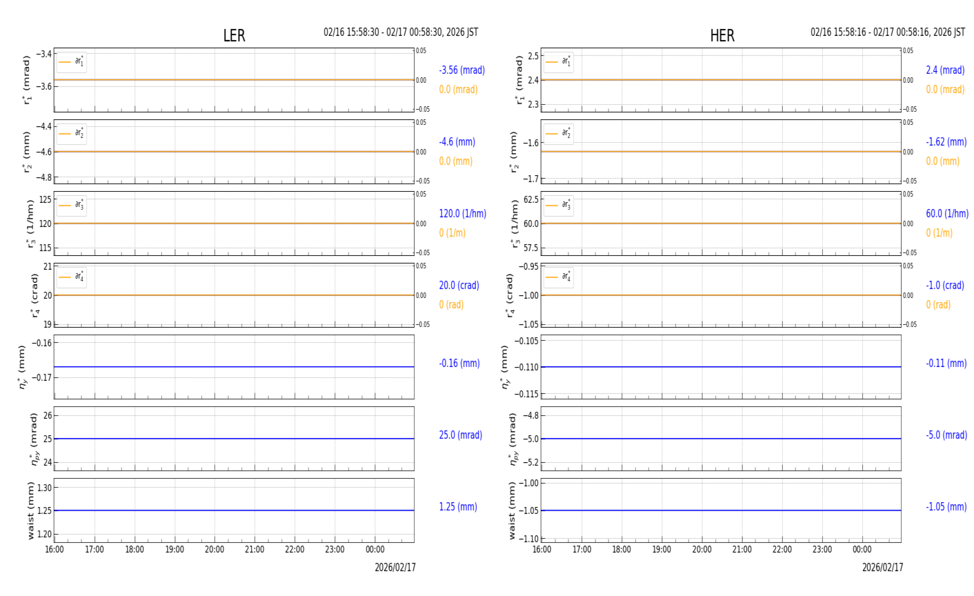Click the LER r4* (crad) axis label
Screen dimensions: 974x596
pos(34,295)
